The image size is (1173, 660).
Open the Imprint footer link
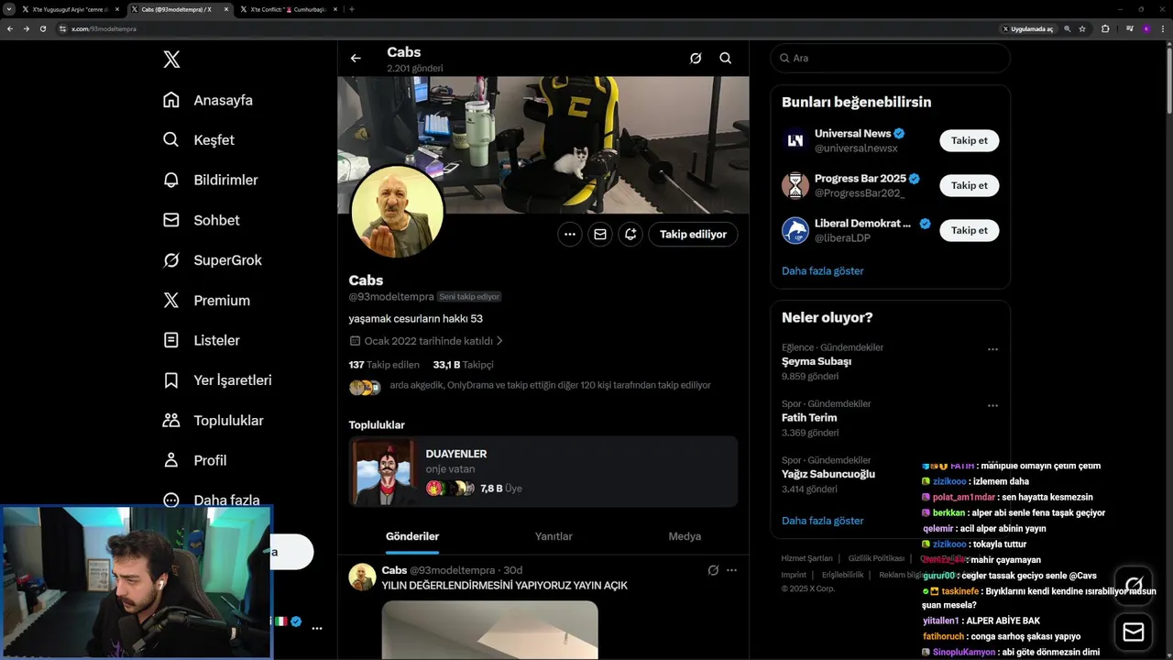(794, 575)
